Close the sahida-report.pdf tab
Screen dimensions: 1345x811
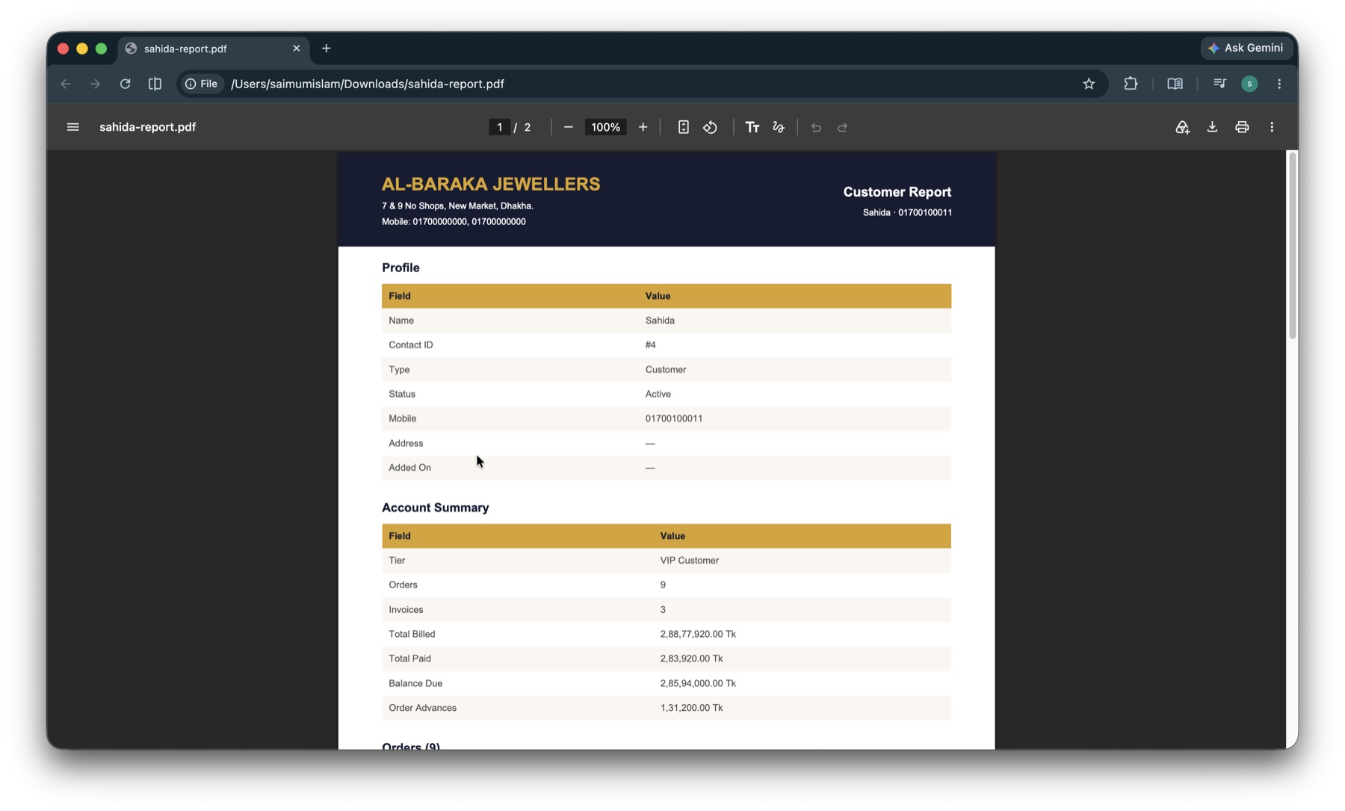(x=297, y=49)
